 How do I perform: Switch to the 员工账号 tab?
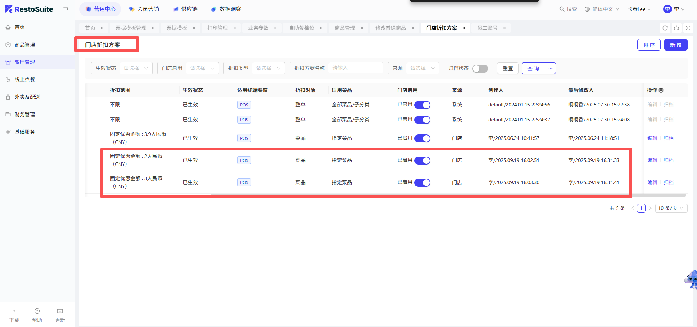pos(487,28)
